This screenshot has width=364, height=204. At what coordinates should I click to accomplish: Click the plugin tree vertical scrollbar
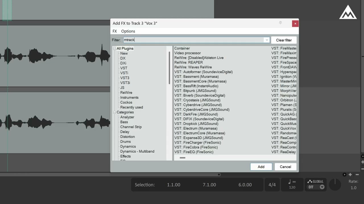(x=169, y=68)
